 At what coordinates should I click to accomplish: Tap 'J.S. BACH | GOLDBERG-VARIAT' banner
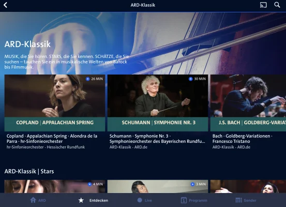point(248,124)
